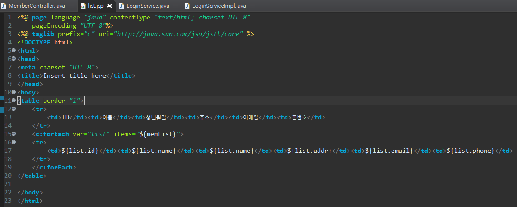Click the ID header cell text
517x207 pixels.
tap(65, 117)
